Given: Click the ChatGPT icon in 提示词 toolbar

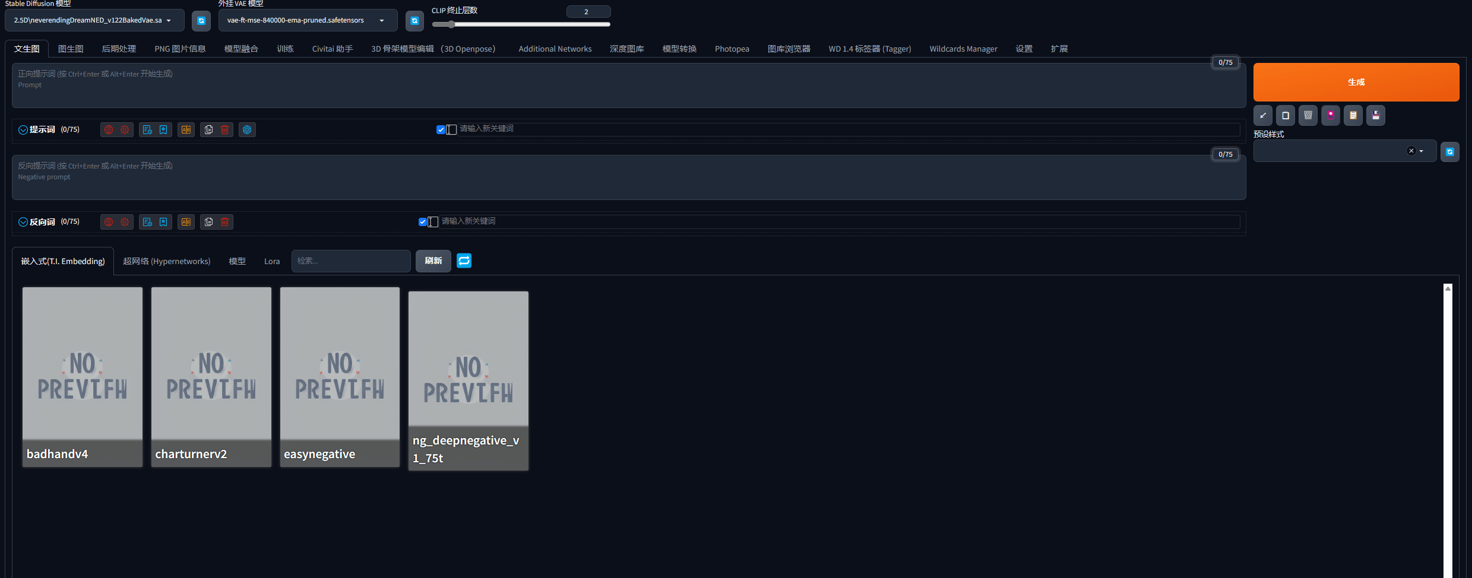Looking at the screenshot, I should (x=247, y=129).
